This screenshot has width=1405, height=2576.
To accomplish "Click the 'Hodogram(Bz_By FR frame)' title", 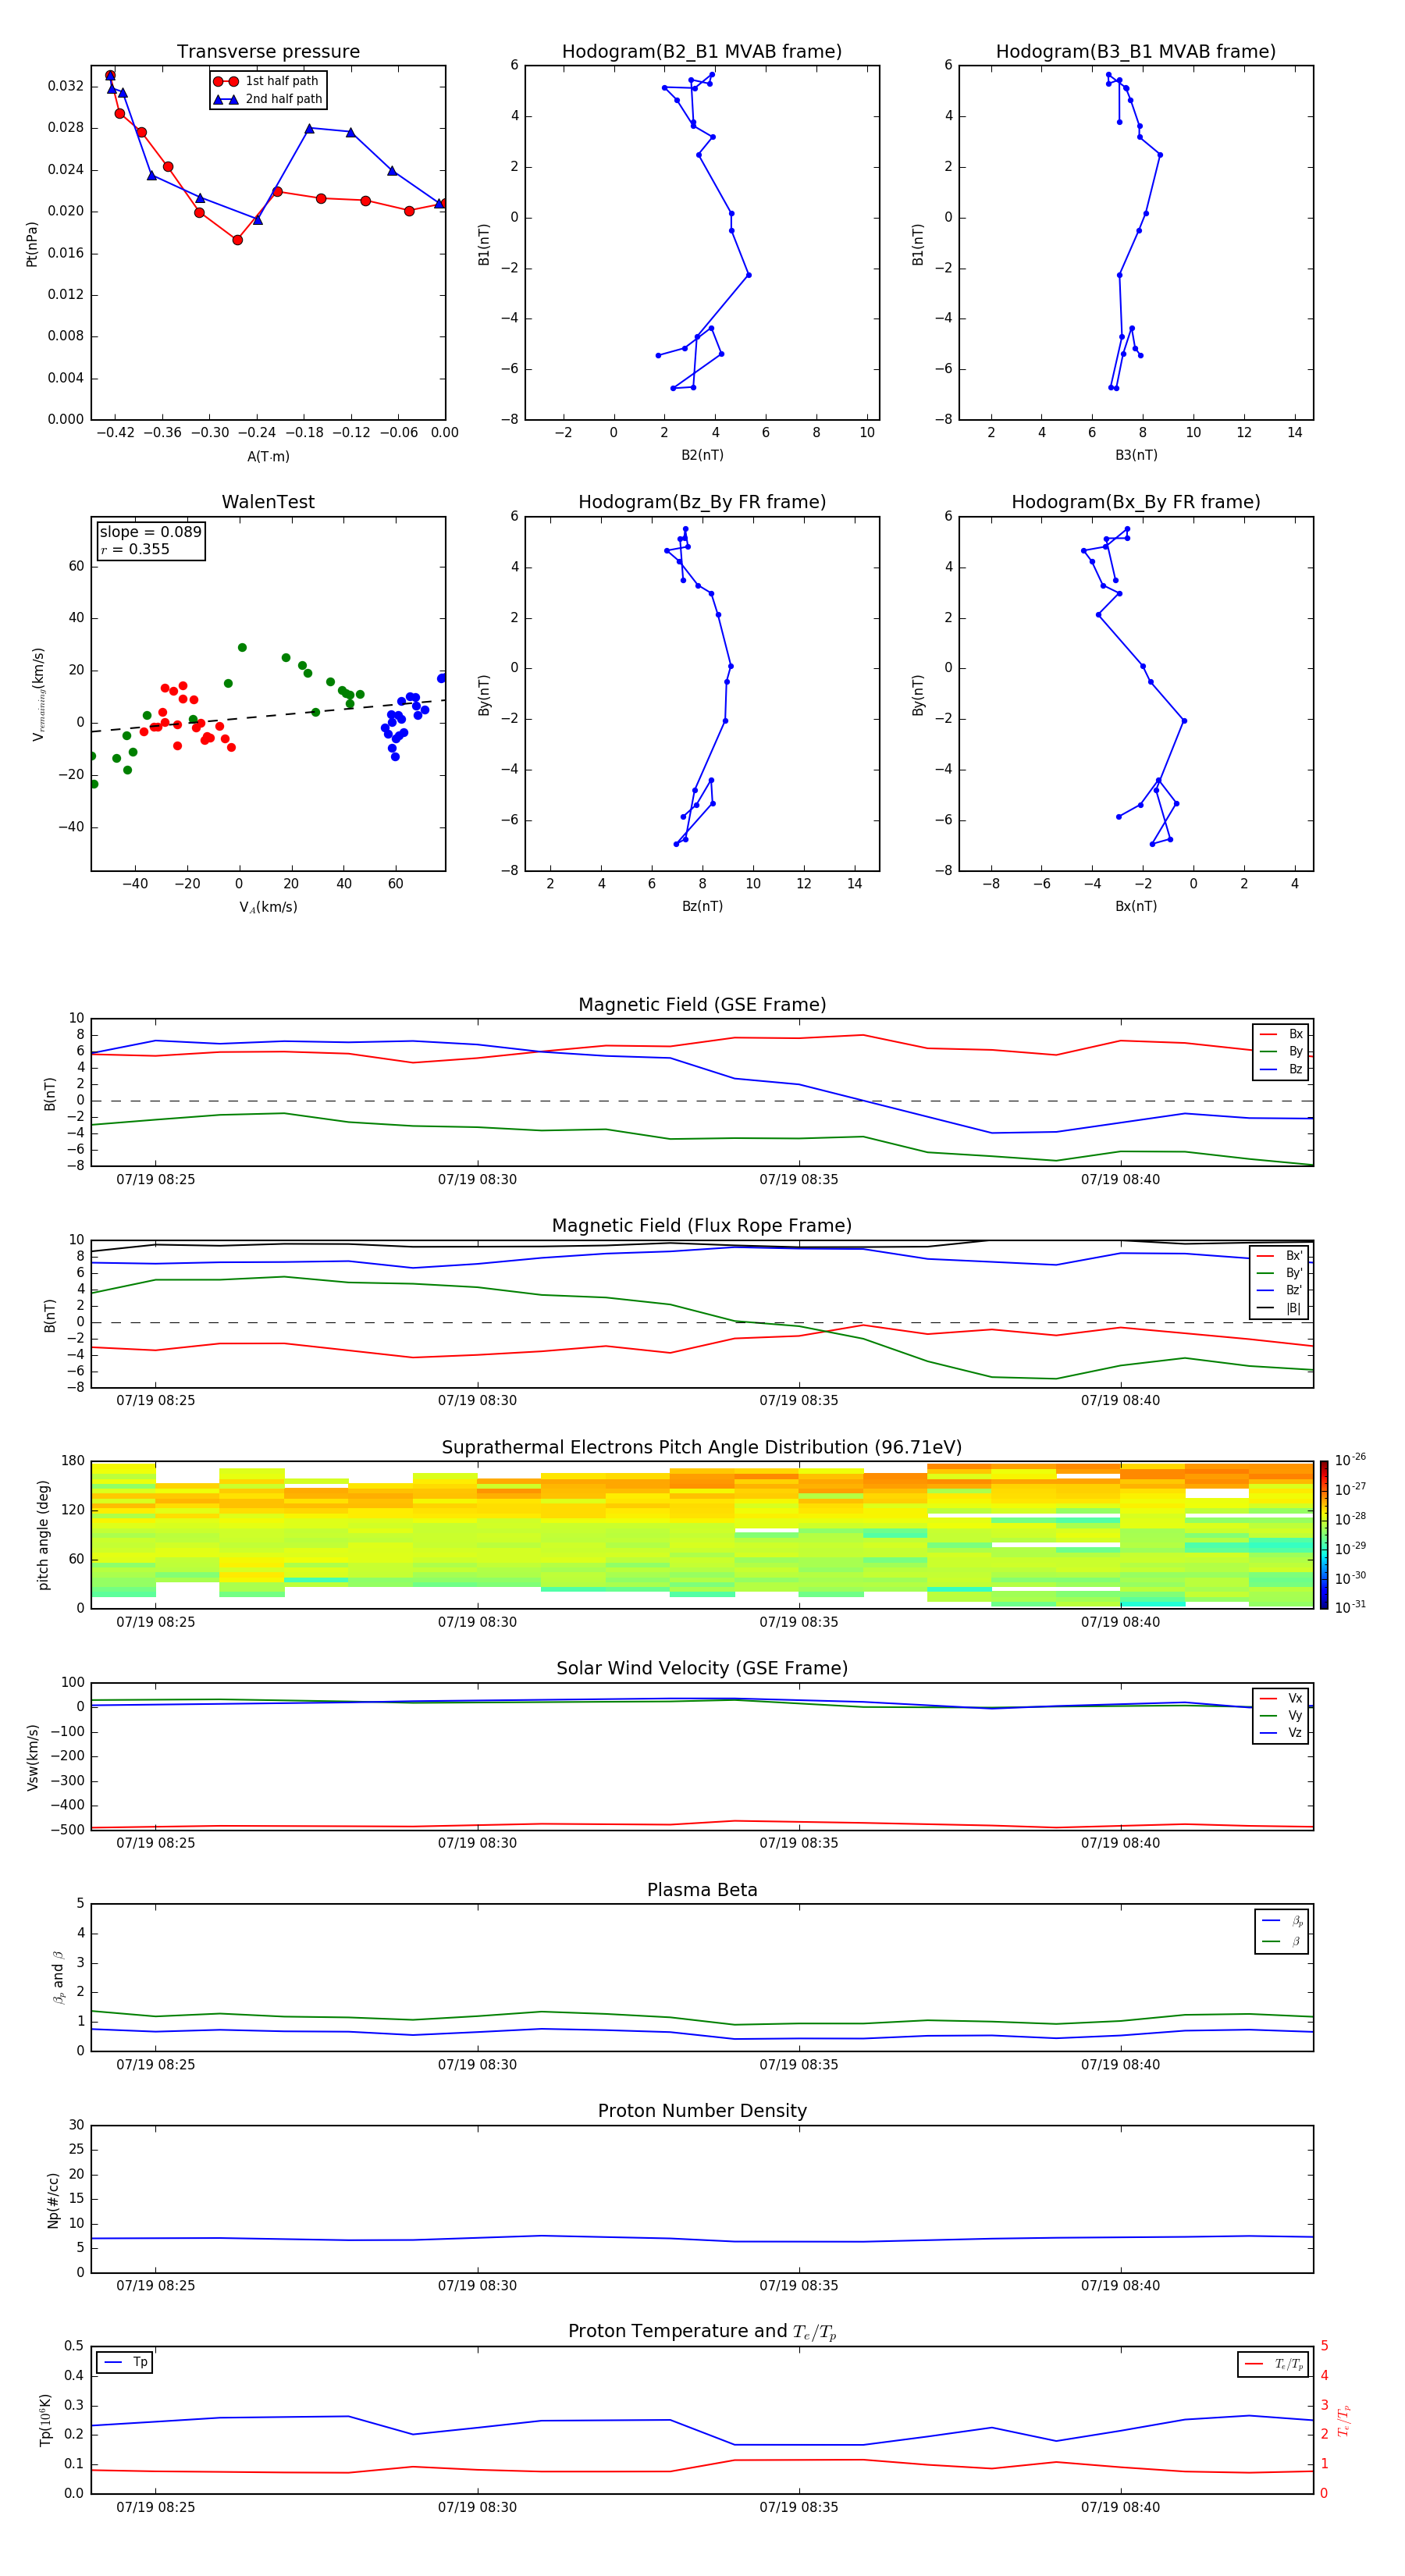I will coord(702,502).
